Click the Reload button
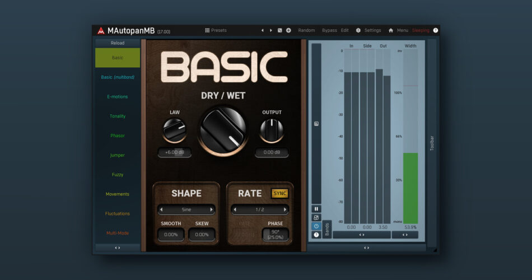 tap(118, 43)
